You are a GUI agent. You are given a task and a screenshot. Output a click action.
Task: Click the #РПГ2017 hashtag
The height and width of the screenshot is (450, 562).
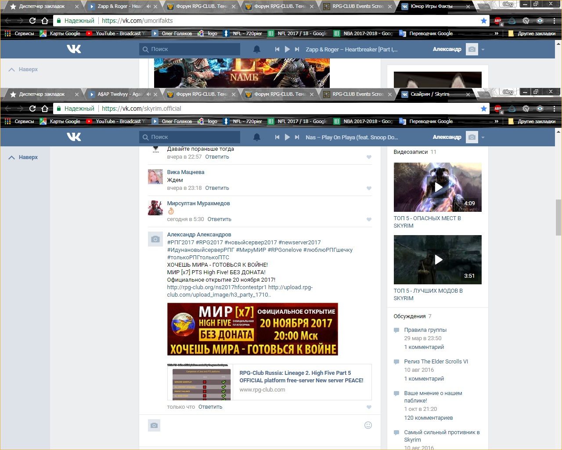(x=180, y=243)
